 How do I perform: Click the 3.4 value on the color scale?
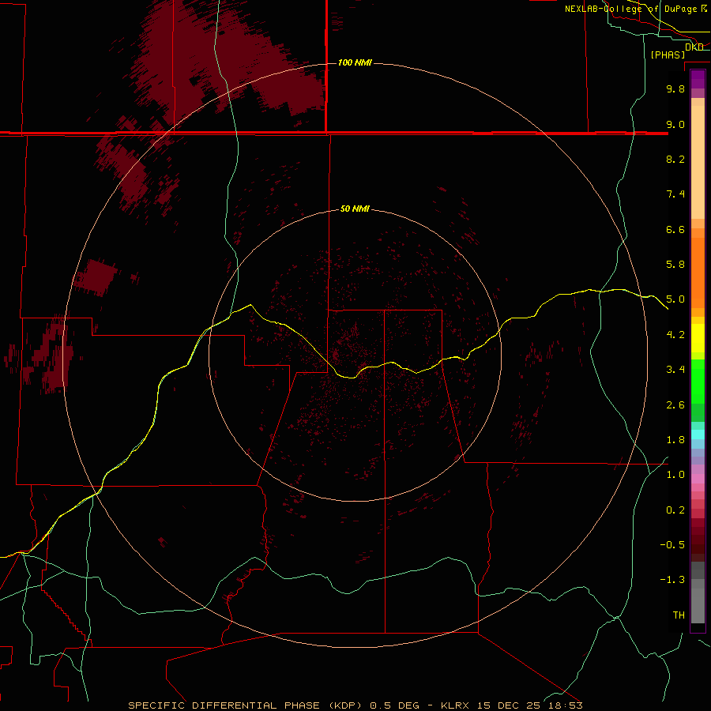[x=675, y=370]
